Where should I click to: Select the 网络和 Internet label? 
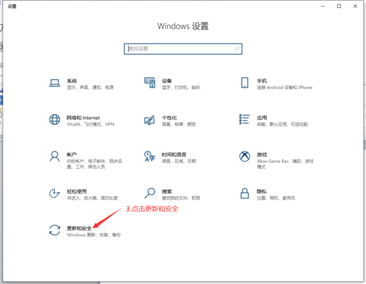(x=83, y=118)
